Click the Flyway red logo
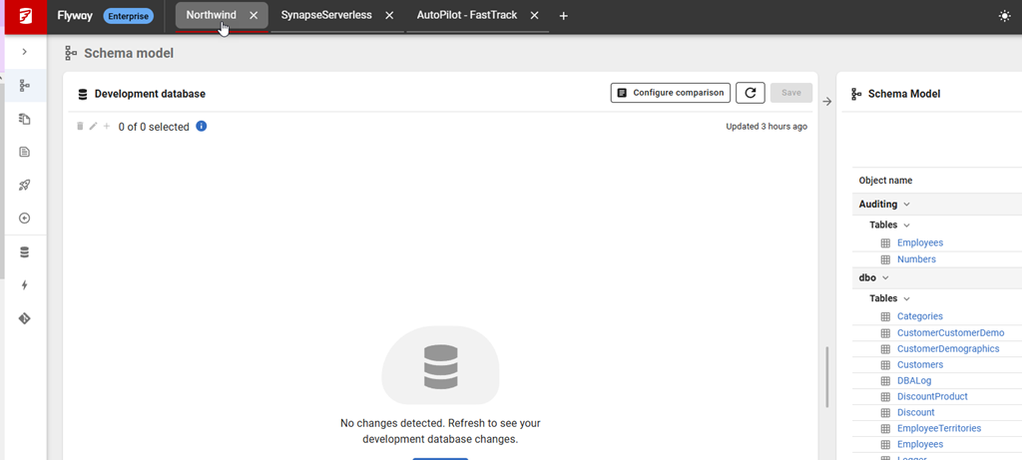The width and height of the screenshot is (1022, 460). (23, 16)
